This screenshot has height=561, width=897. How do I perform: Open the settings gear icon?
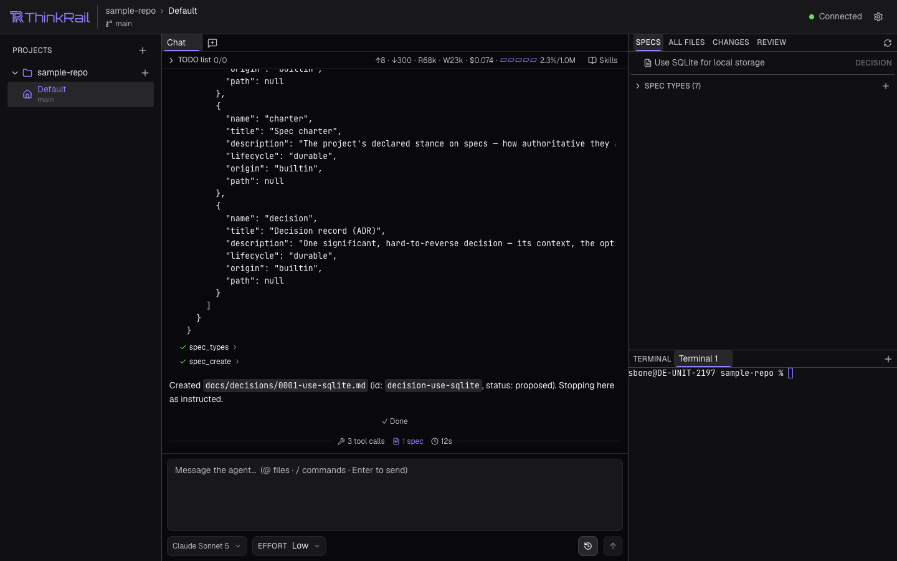coord(878,17)
